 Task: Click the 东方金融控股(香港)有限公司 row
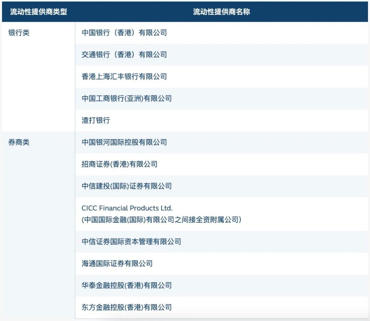pyautogui.click(x=221, y=308)
